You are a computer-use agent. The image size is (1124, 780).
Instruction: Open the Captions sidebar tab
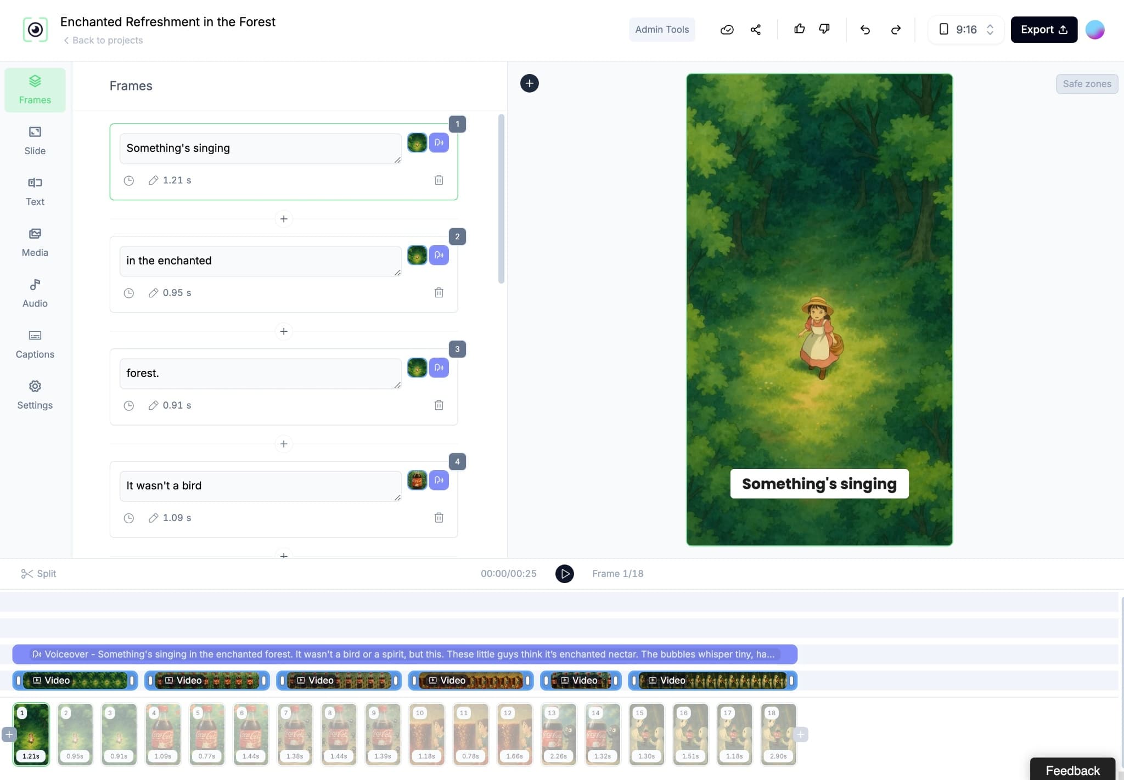[x=35, y=344]
